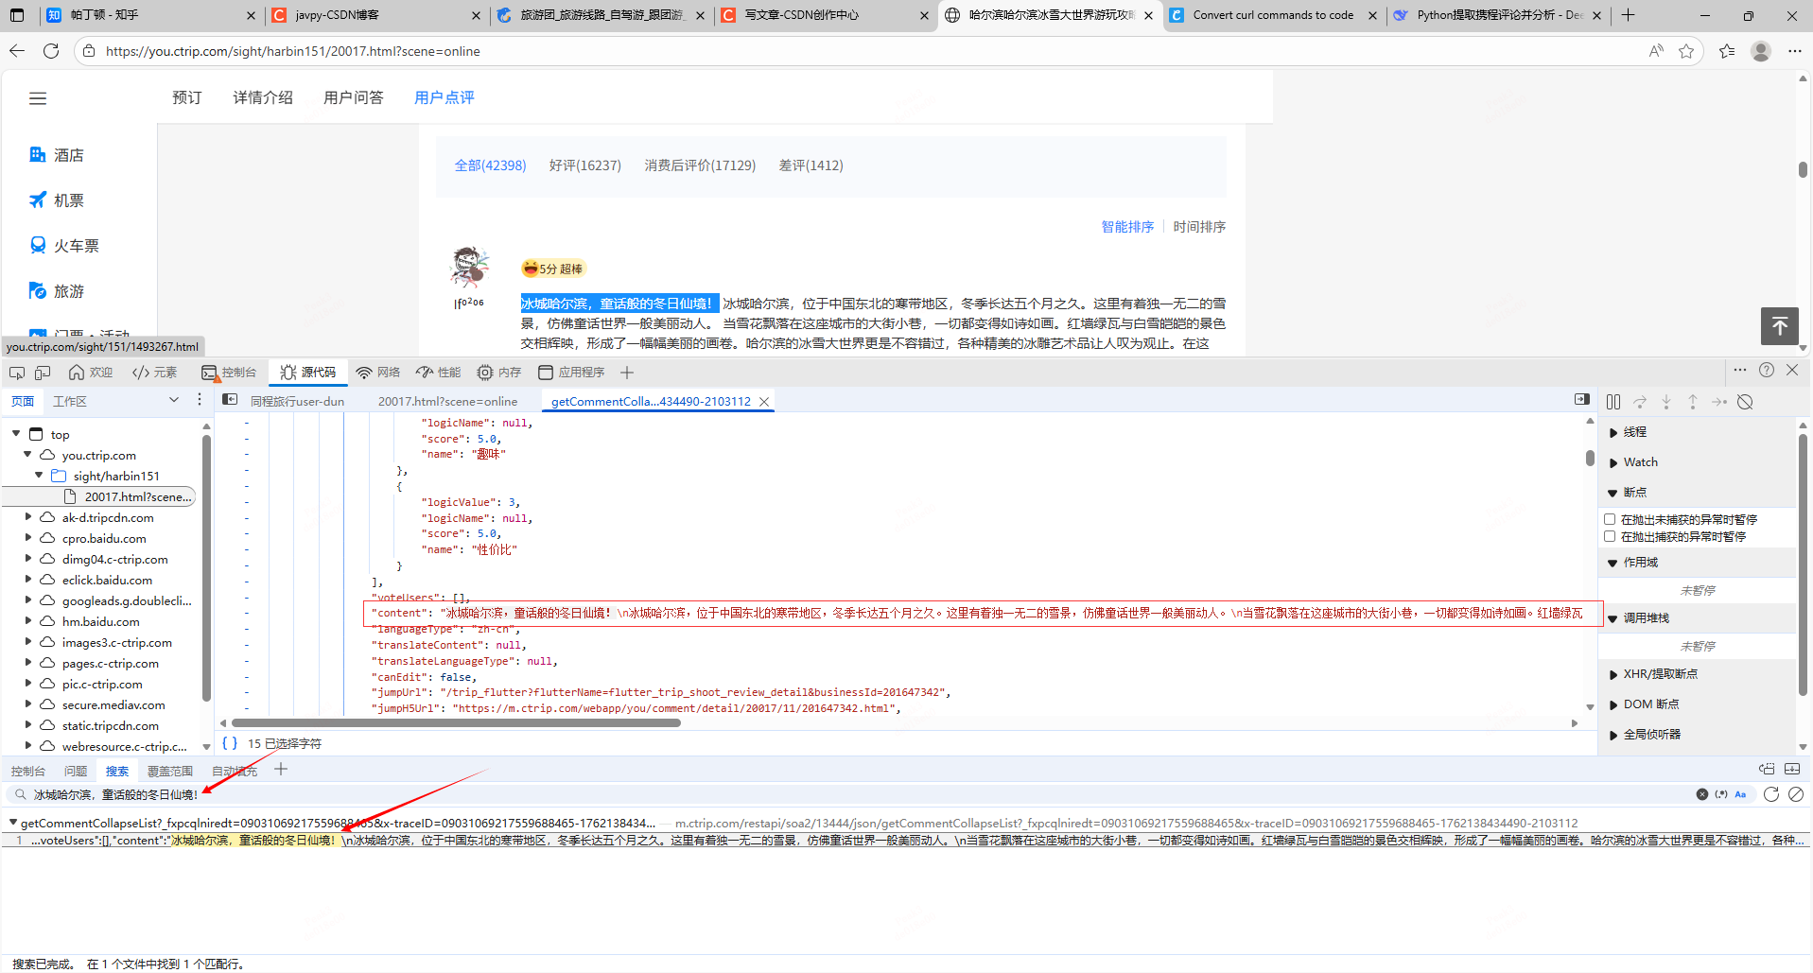Toggle the file navigator pane icon

(x=230, y=400)
